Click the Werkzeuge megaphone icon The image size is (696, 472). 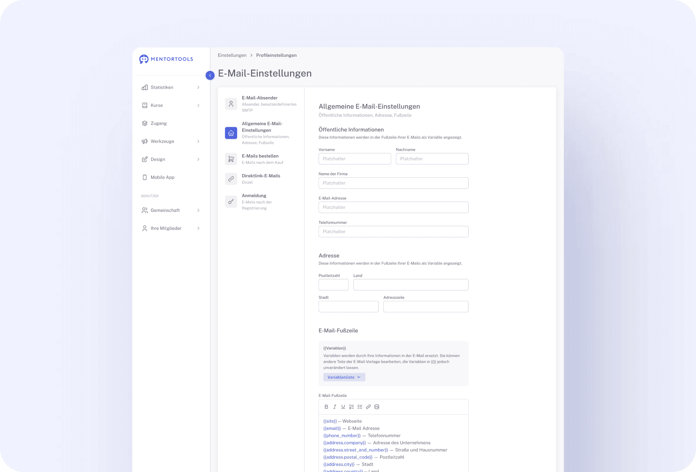coord(145,141)
